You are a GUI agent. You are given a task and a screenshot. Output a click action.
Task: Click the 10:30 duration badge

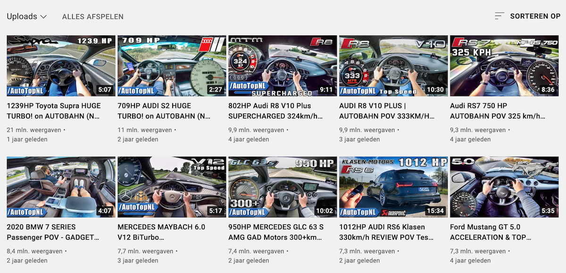(435, 90)
